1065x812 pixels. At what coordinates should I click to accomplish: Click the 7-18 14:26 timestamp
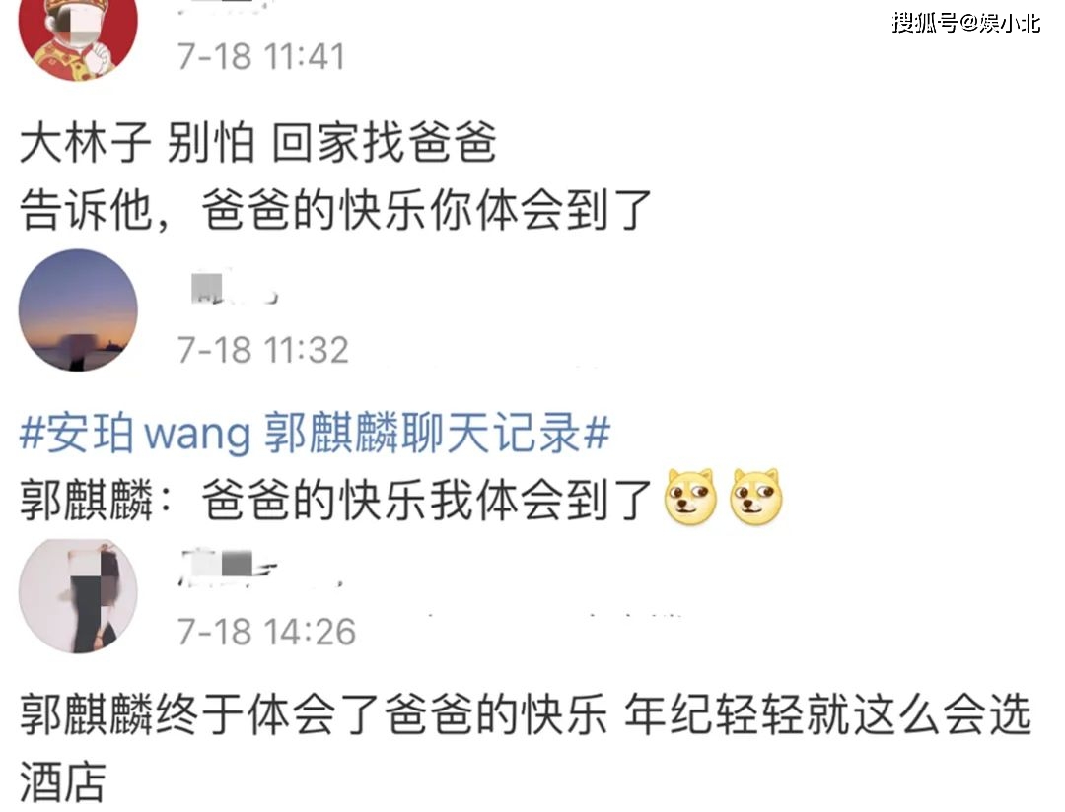(x=266, y=632)
